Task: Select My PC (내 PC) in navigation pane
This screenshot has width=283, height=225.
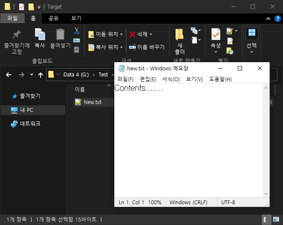Action: (x=33, y=110)
